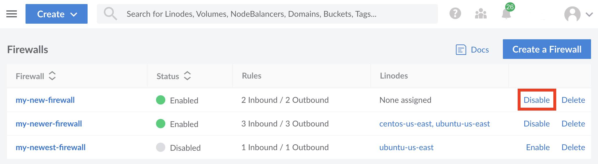Sort by the Firewall column arrows
This screenshot has height=164, width=598.
point(52,76)
